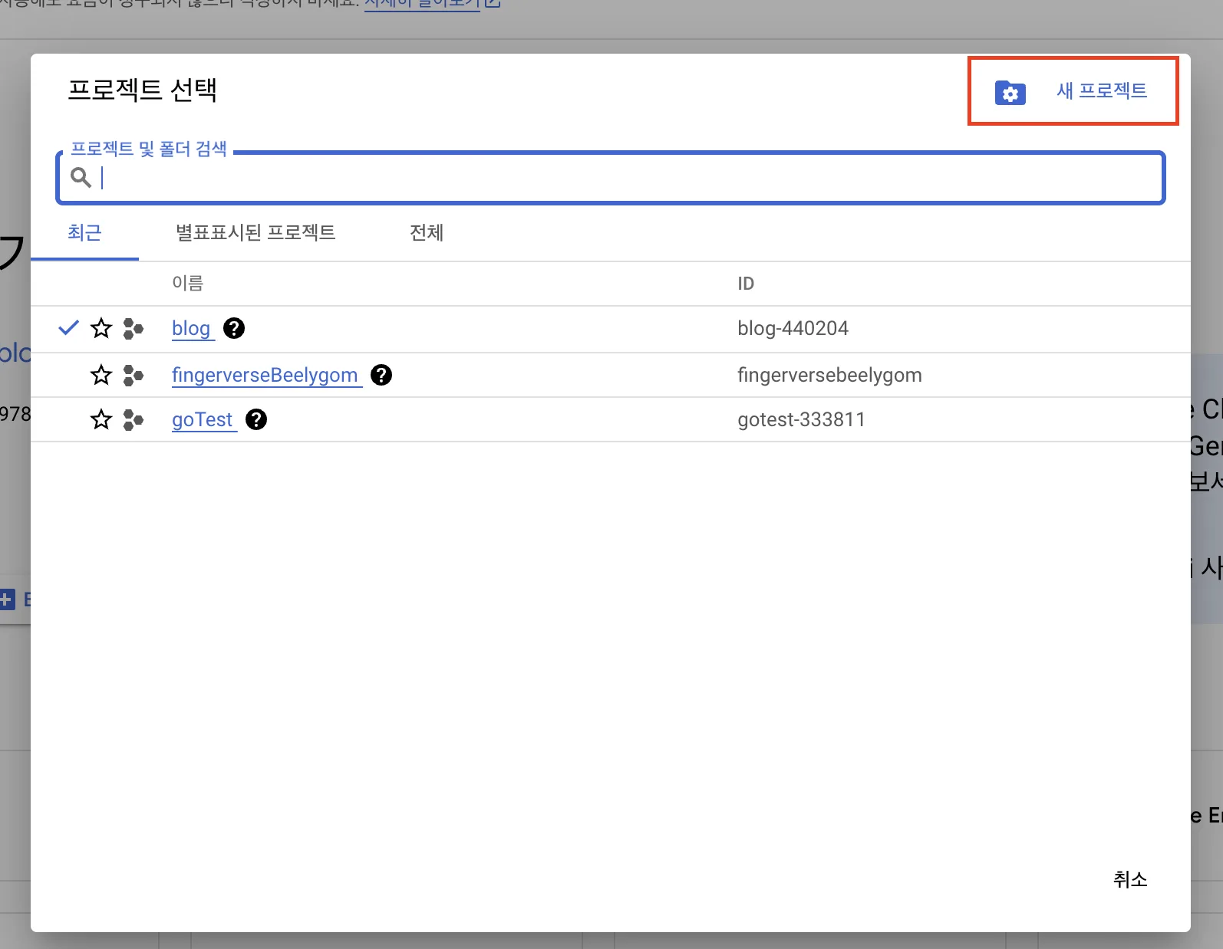This screenshot has height=949, width=1223.
Task: Click the new project folder gear icon
Action: (x=1010, y=92)
